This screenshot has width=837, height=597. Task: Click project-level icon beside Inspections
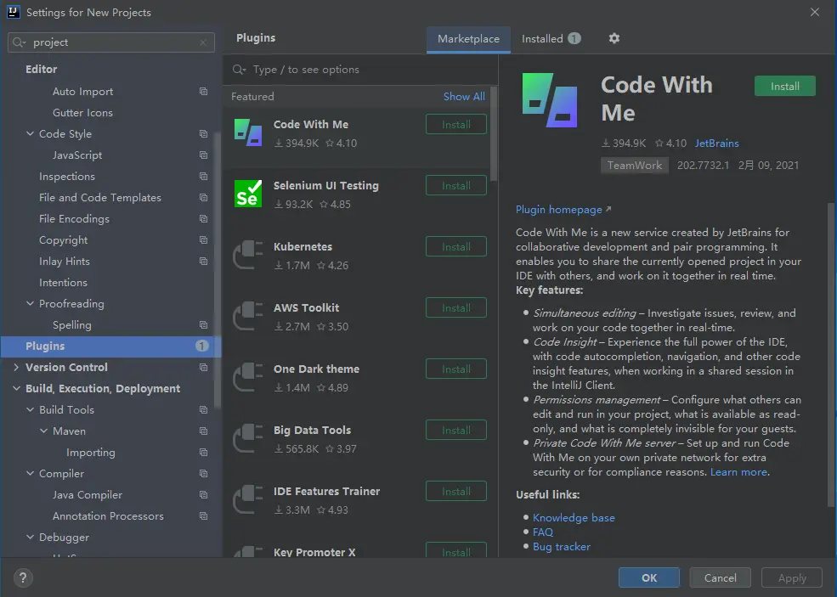[203, 176]
